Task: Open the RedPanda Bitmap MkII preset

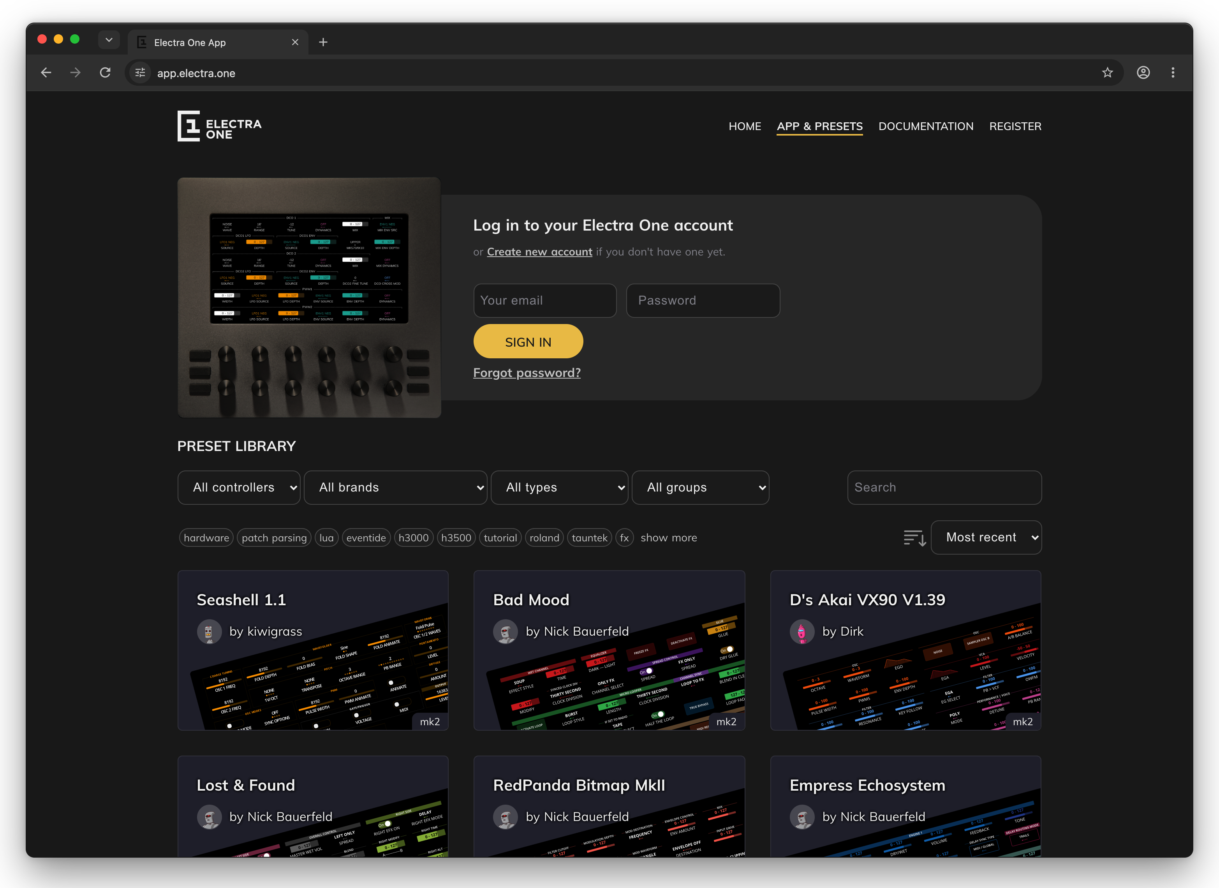Action: pos(609,806)
